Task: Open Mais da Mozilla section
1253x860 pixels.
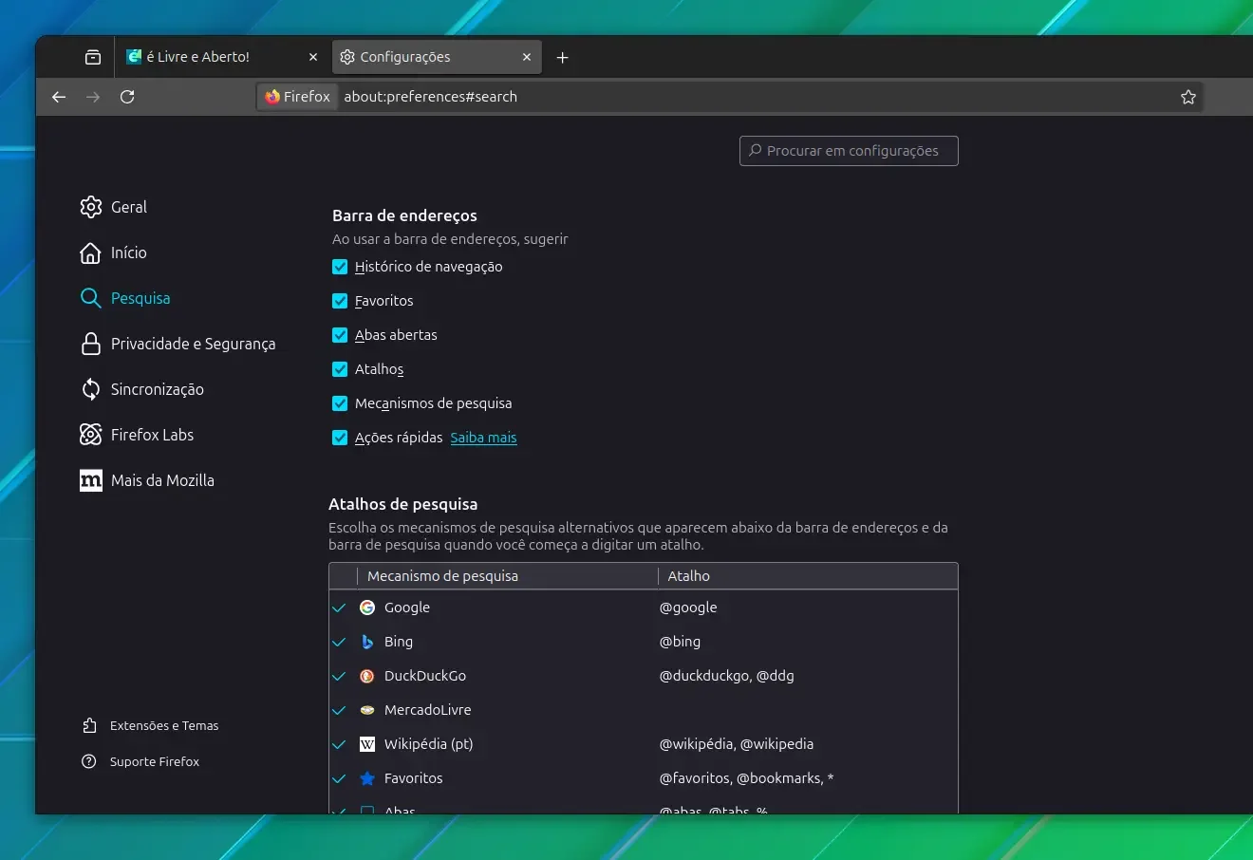Action: [x=162, y=480]
